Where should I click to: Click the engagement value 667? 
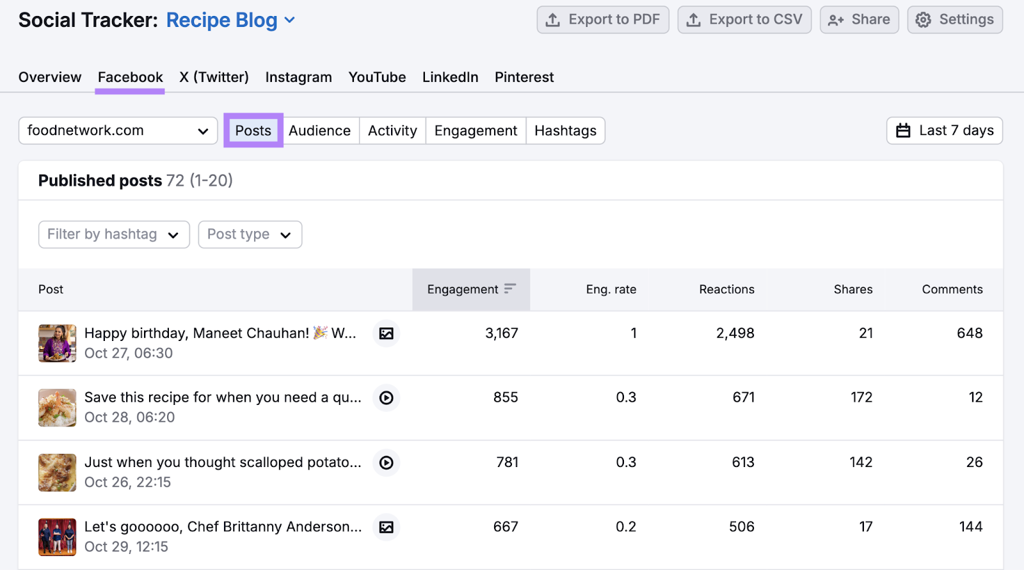coord(506,526)
